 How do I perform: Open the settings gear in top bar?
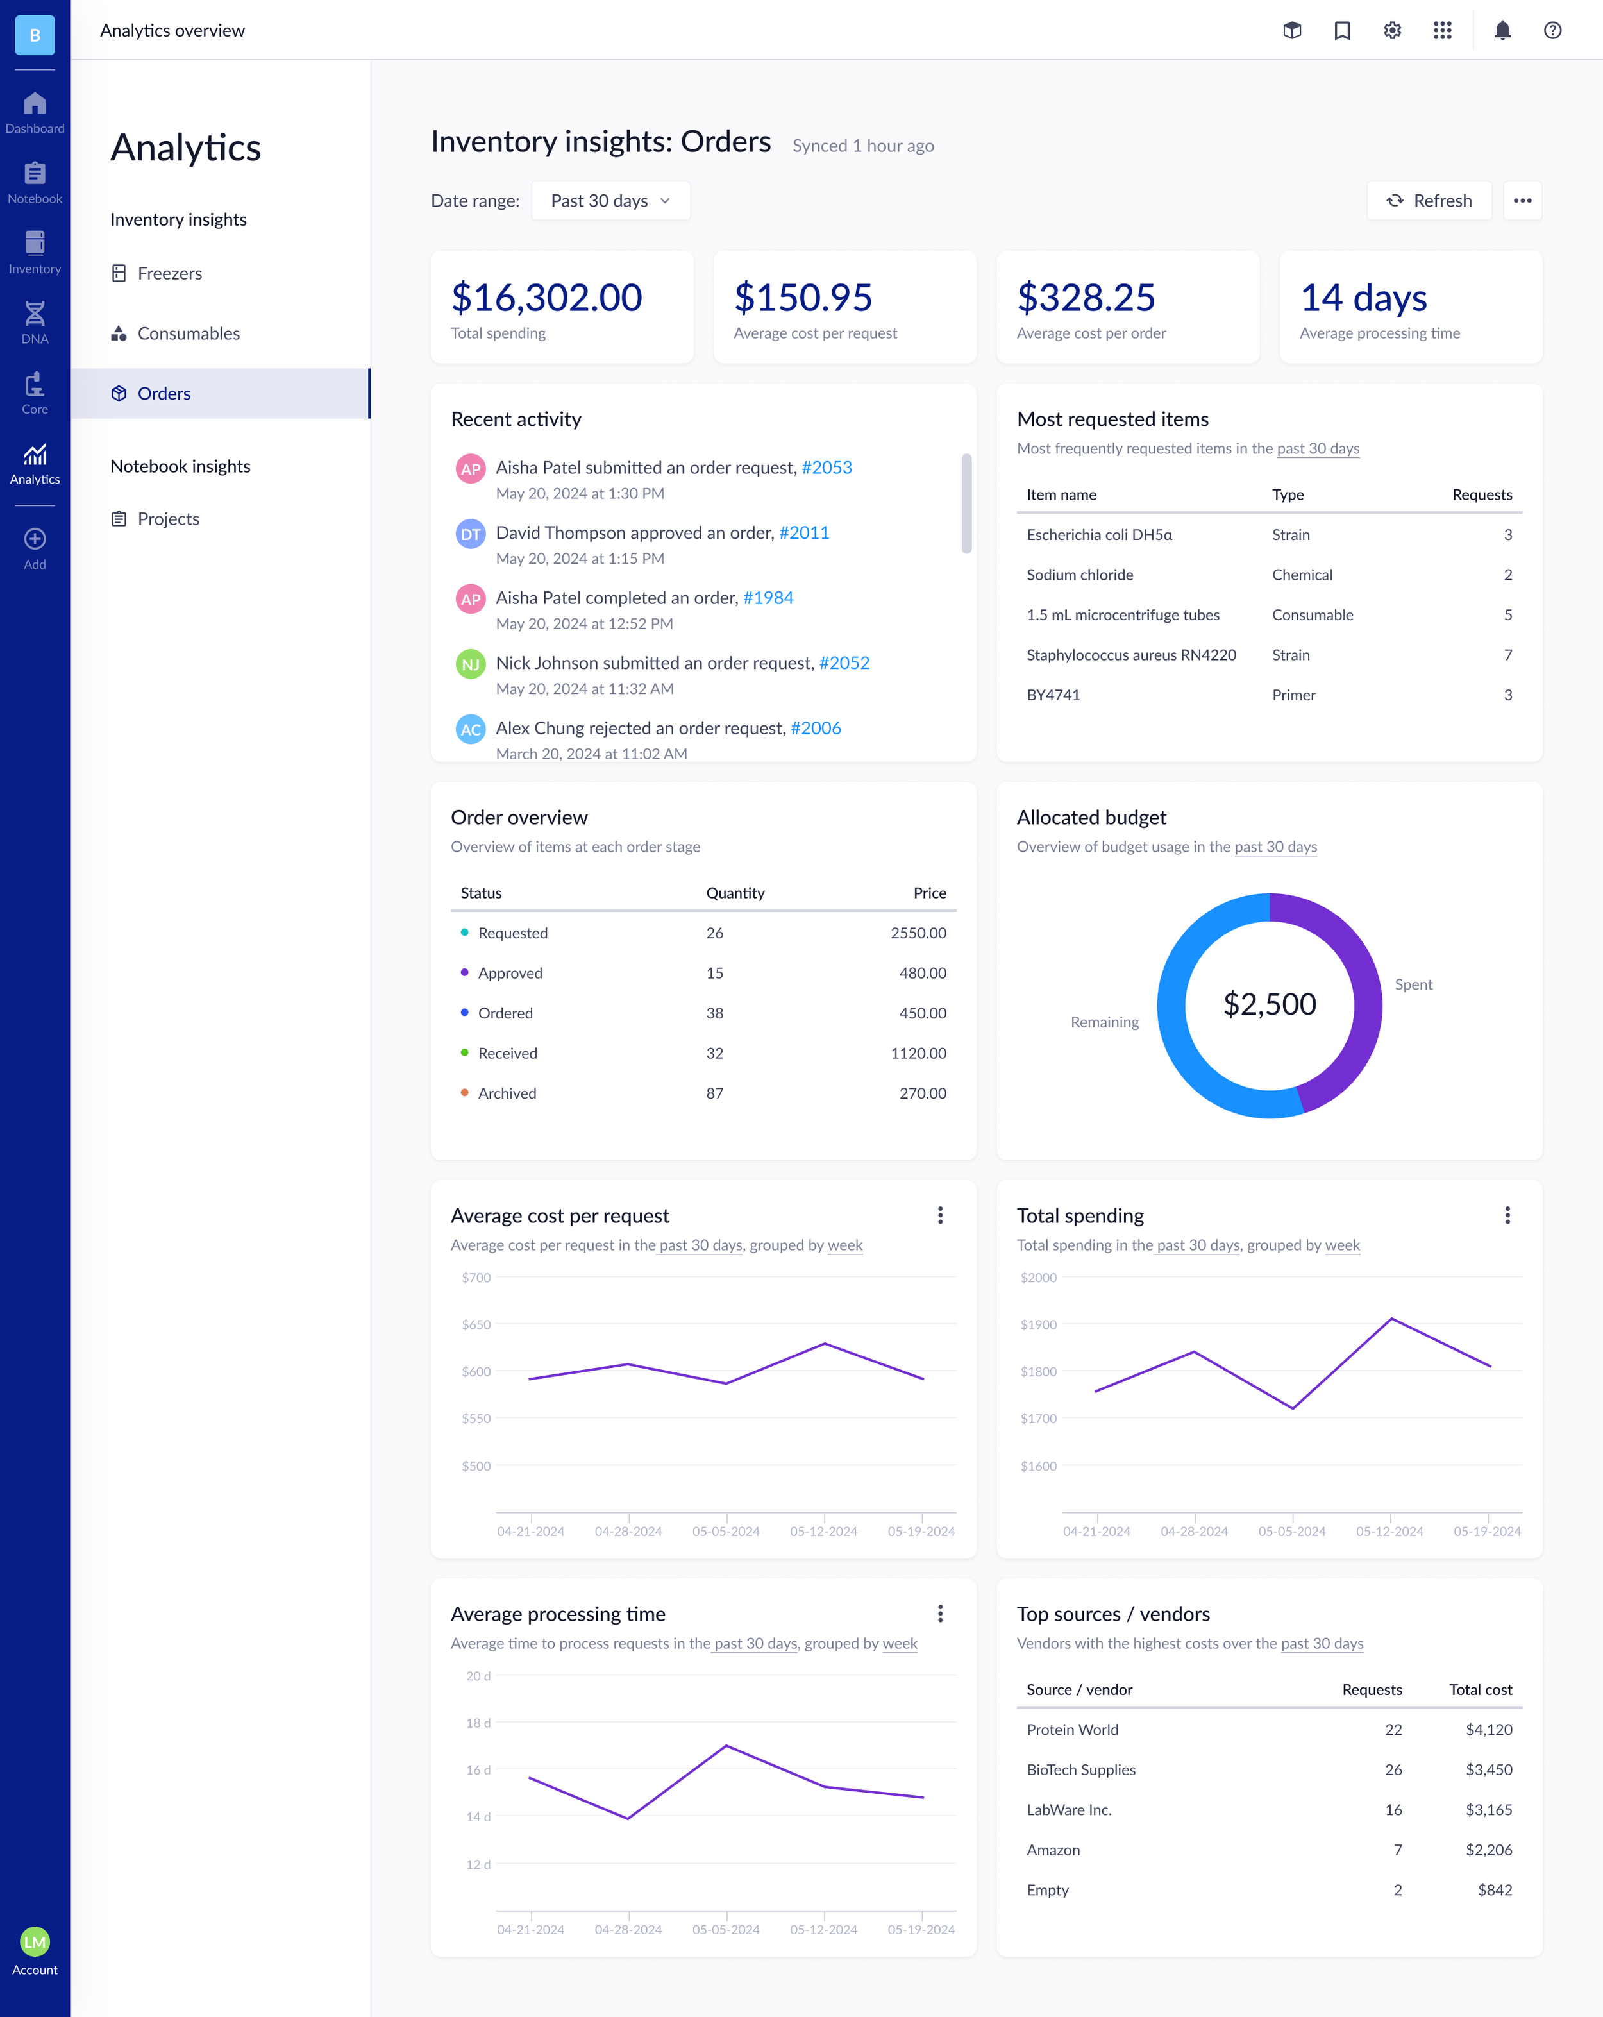coord(1393,30)
